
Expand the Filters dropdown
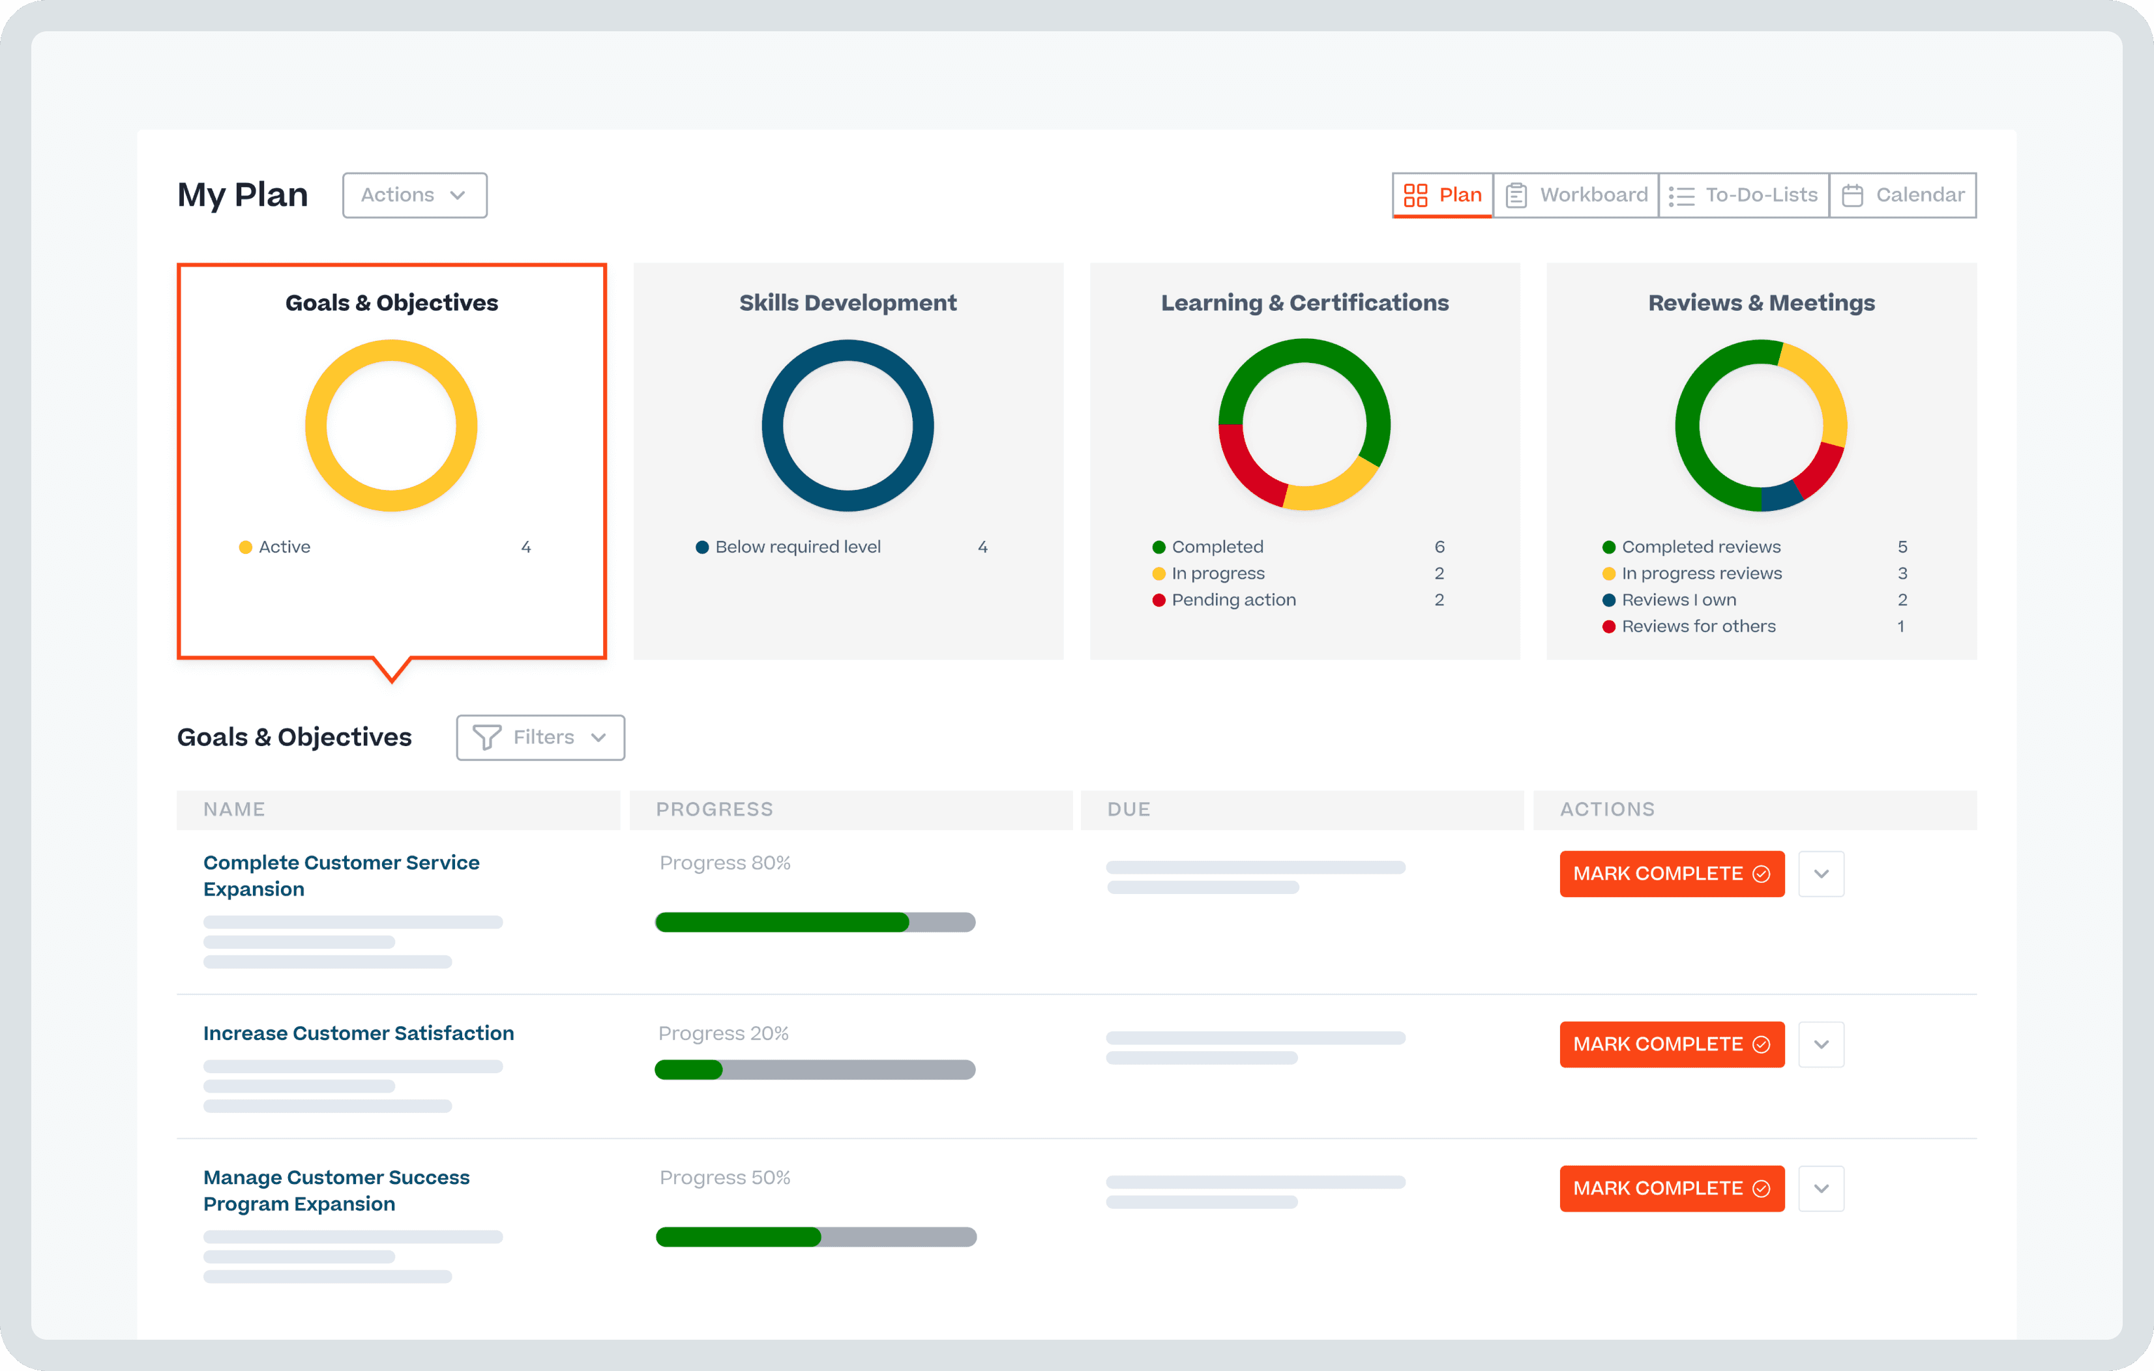[x=539, y=737]
